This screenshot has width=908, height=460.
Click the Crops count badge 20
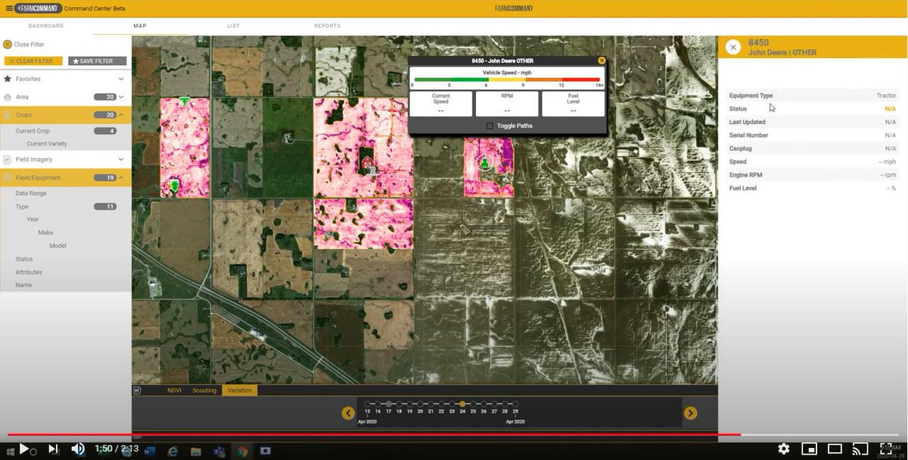[104, 115]
